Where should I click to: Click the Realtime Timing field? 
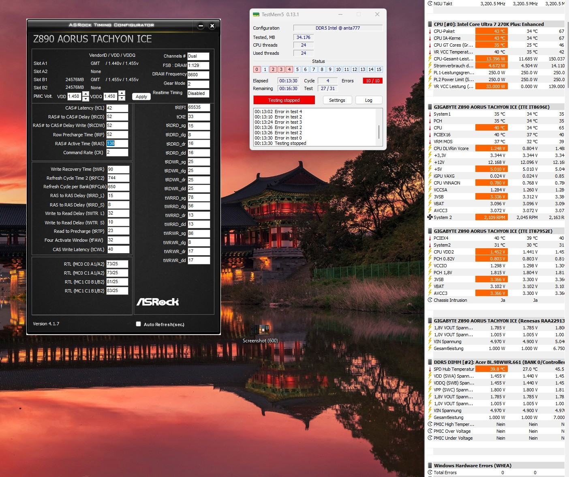[198, 93]
